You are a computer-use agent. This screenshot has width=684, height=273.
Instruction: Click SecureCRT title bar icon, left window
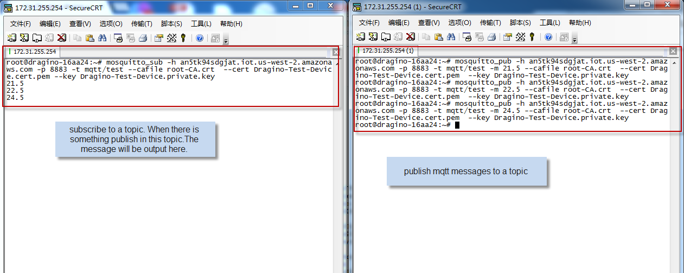pos(7,7)
